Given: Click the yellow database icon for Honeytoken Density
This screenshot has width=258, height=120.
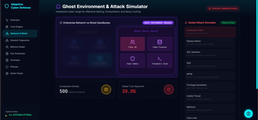Looking at the screenshot, I should pyautogui.click(x=106, y=89).
